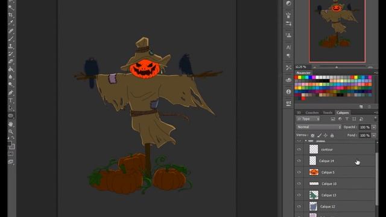The height and width of the screenshot is (217, 386).
Task: Hide the Calque 12 layer
Action: 299,206
